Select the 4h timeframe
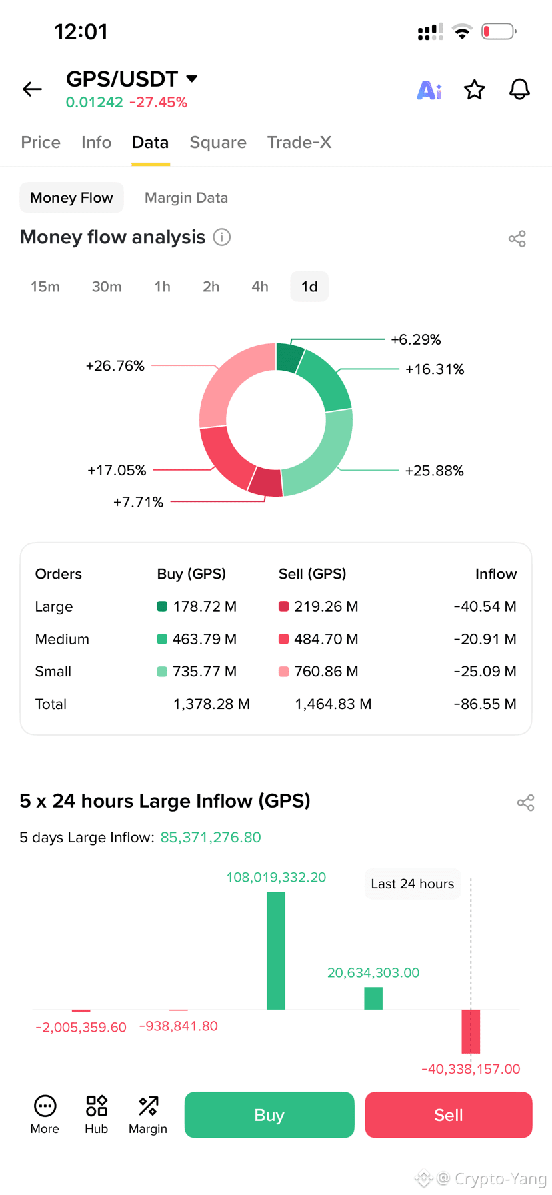Screen dimensions: 552x1195 pos(260,287)
